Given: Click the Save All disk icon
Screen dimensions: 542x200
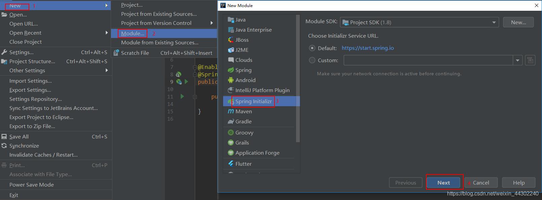Looking at the screenshot, I should pyautogui.click(x=4, y=136).
